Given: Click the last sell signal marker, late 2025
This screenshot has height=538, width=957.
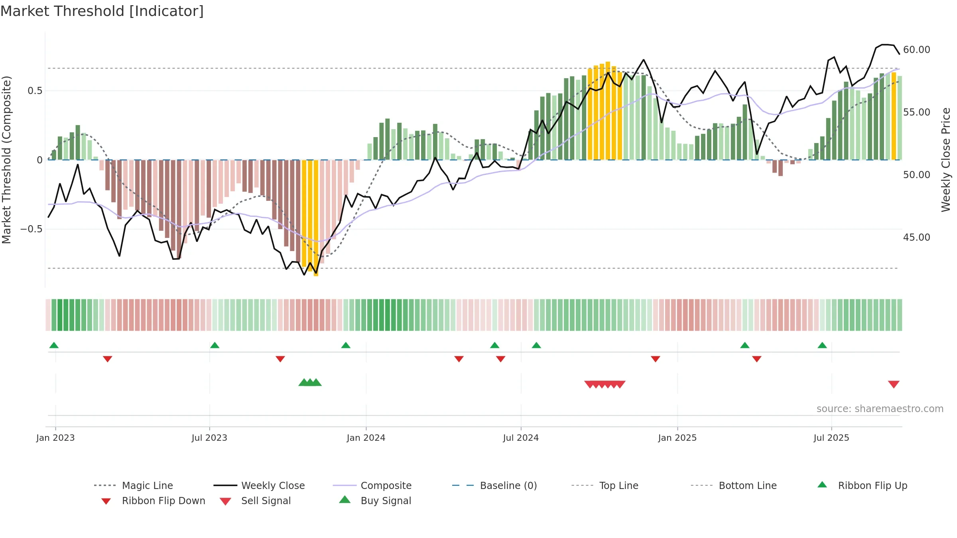Looking at the screenshot, I should 894,385.
